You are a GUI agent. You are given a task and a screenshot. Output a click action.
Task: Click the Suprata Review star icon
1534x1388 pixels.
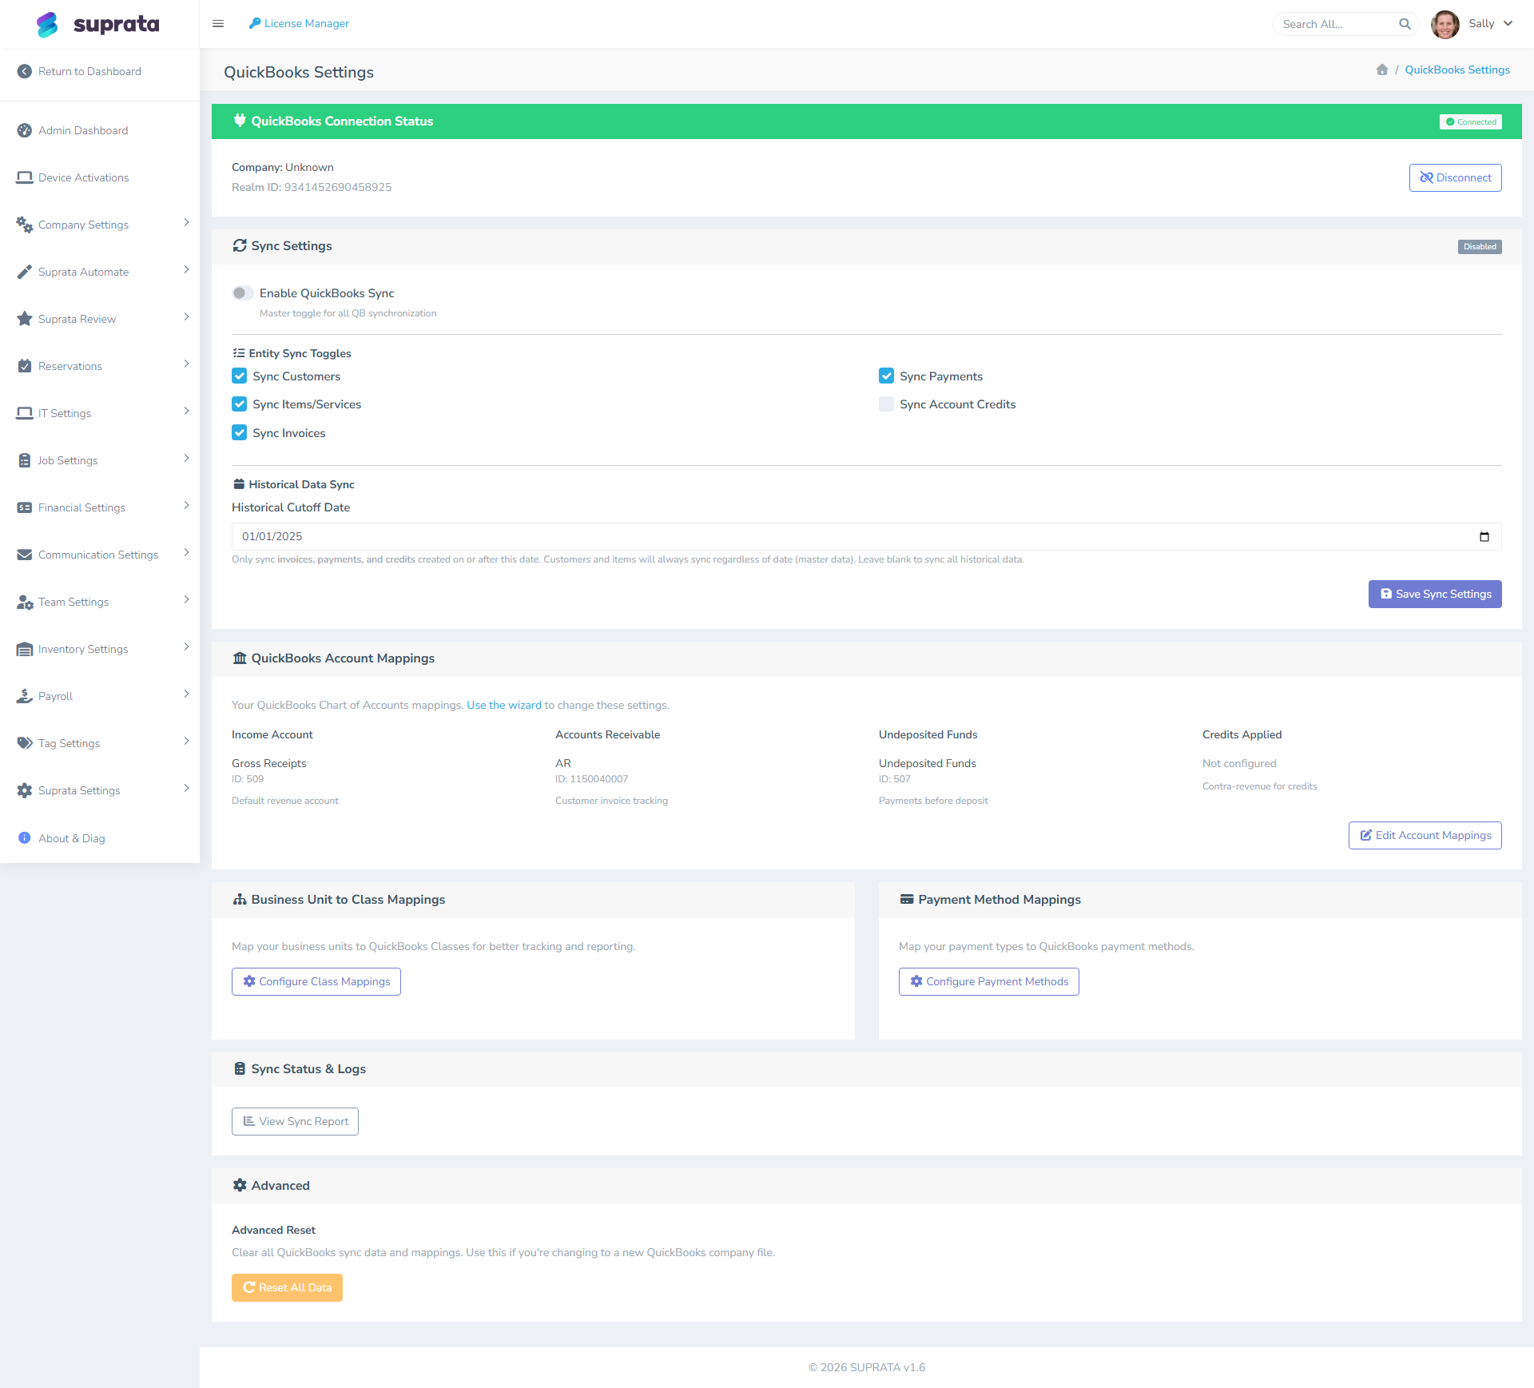pyautogui.click(x=25, y=319)
